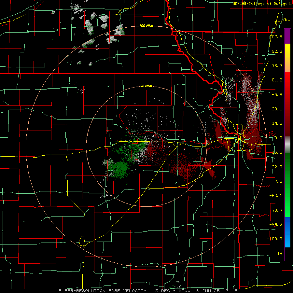Click the -32.0 velocity scale value
The image size is (293, 293).
[x=276, y=167]
